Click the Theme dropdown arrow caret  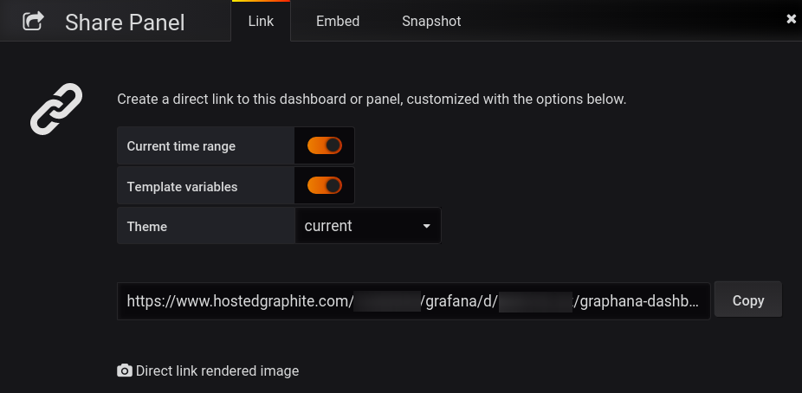pyautogui.click(x=426, y=226)
